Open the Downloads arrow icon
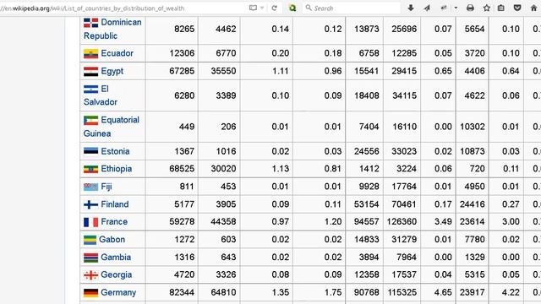Image resolution: width=541 pixels, height=304 pixels. coord(411,8)
